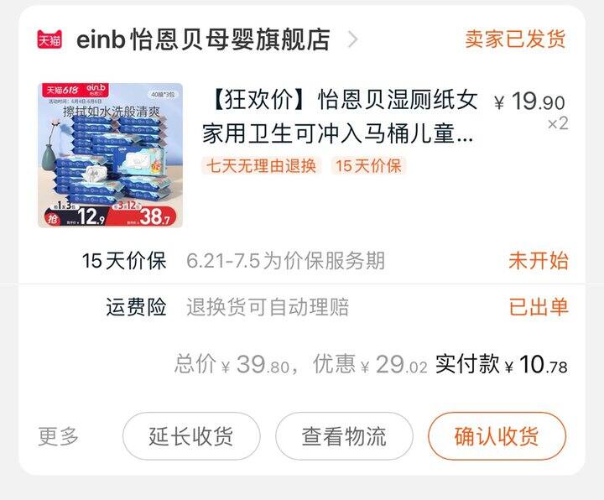Viewport: 604px width, 500px height.
Task: Open the 15天价保 service row
Action: click(302, 261)
